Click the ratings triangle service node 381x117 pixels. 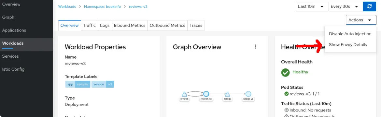tap(227, 94)
